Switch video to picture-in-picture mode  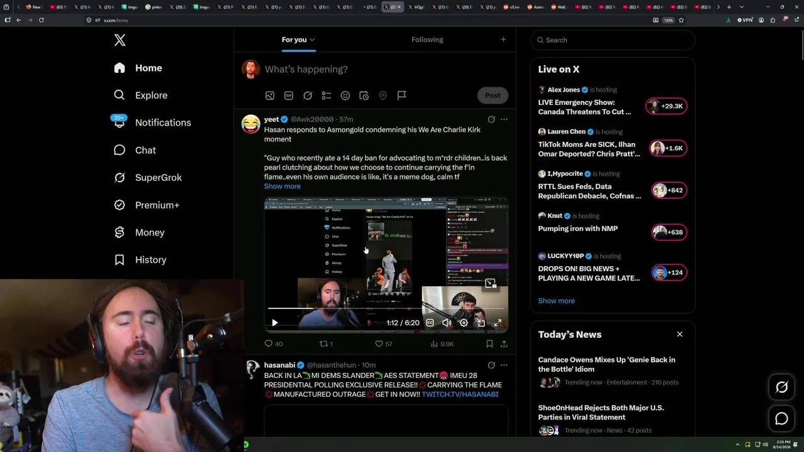481,323
